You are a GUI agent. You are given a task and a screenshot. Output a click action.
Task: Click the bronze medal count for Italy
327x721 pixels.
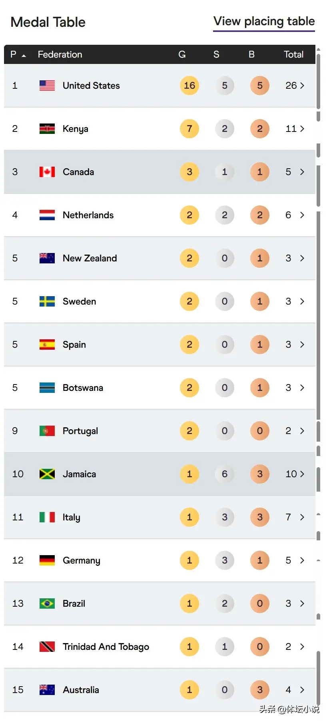tap(259, 517)
